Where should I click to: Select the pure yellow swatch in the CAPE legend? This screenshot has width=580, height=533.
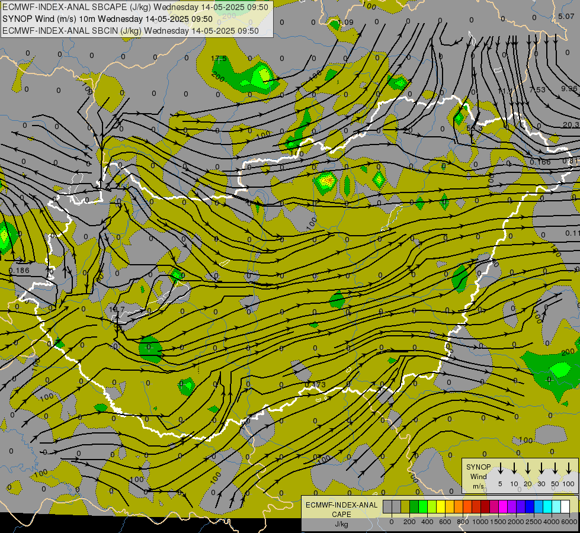(x=441, y=506)
